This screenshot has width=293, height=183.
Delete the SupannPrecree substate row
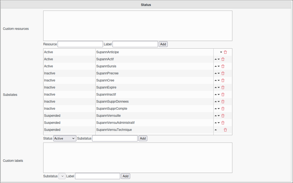click(223, 73)
